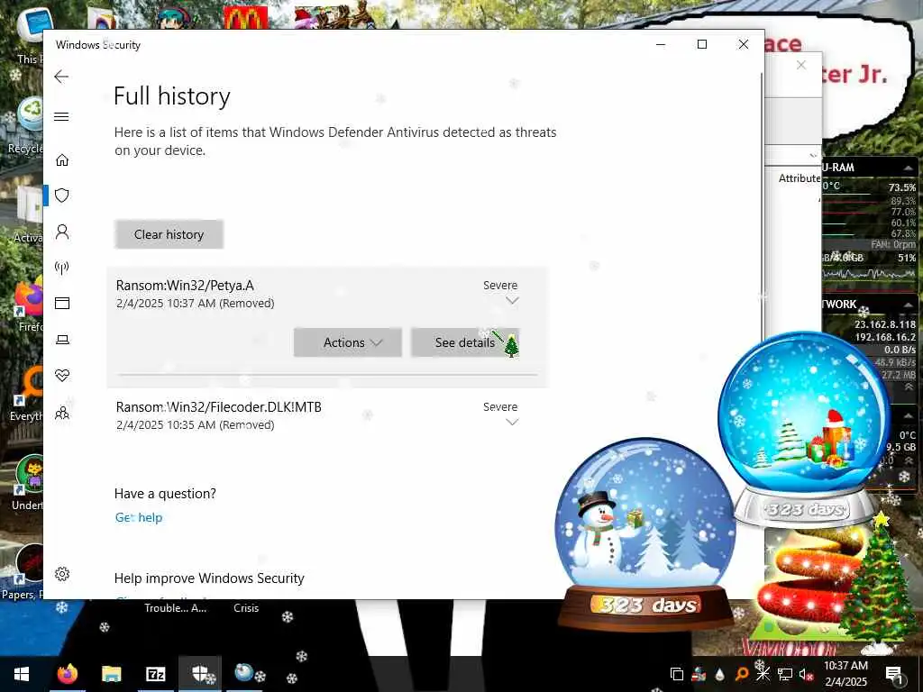
Task: Click the Severe label for Petya.A
Action: coord(500,286)
